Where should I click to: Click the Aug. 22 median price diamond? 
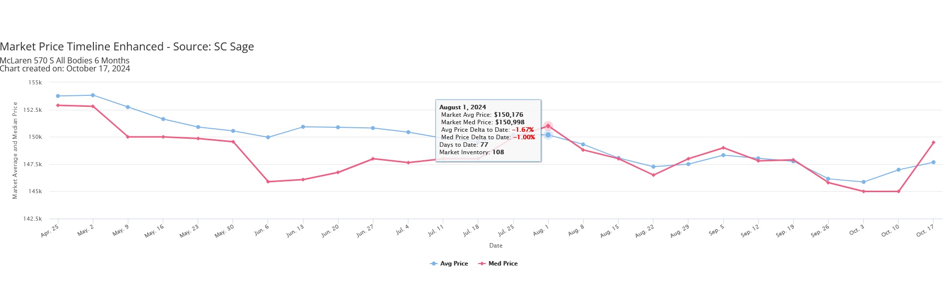653,175
